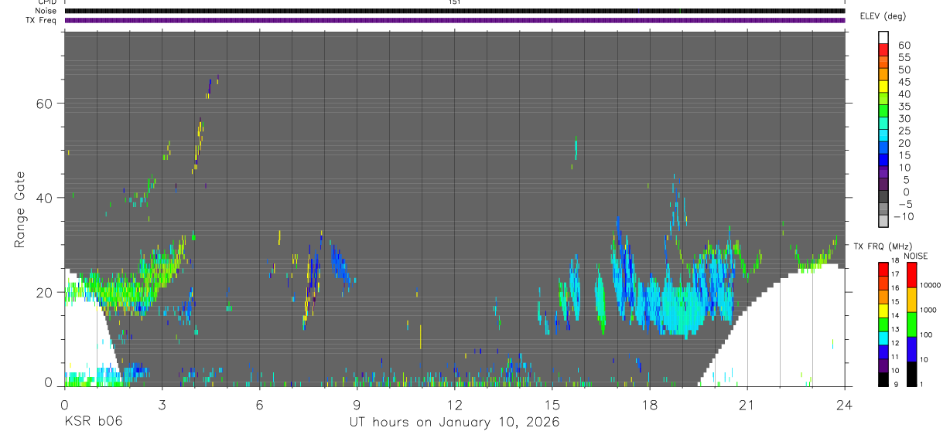Screen dimensions: 950x438
Task: Select the '24' tick on UT hours axis
Action: pos(845,405)
